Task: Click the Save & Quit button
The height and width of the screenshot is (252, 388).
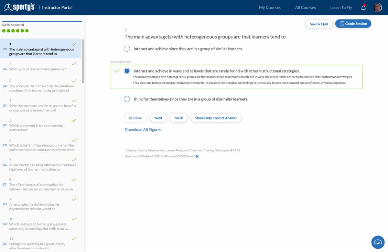Action: tap(319, 24)
